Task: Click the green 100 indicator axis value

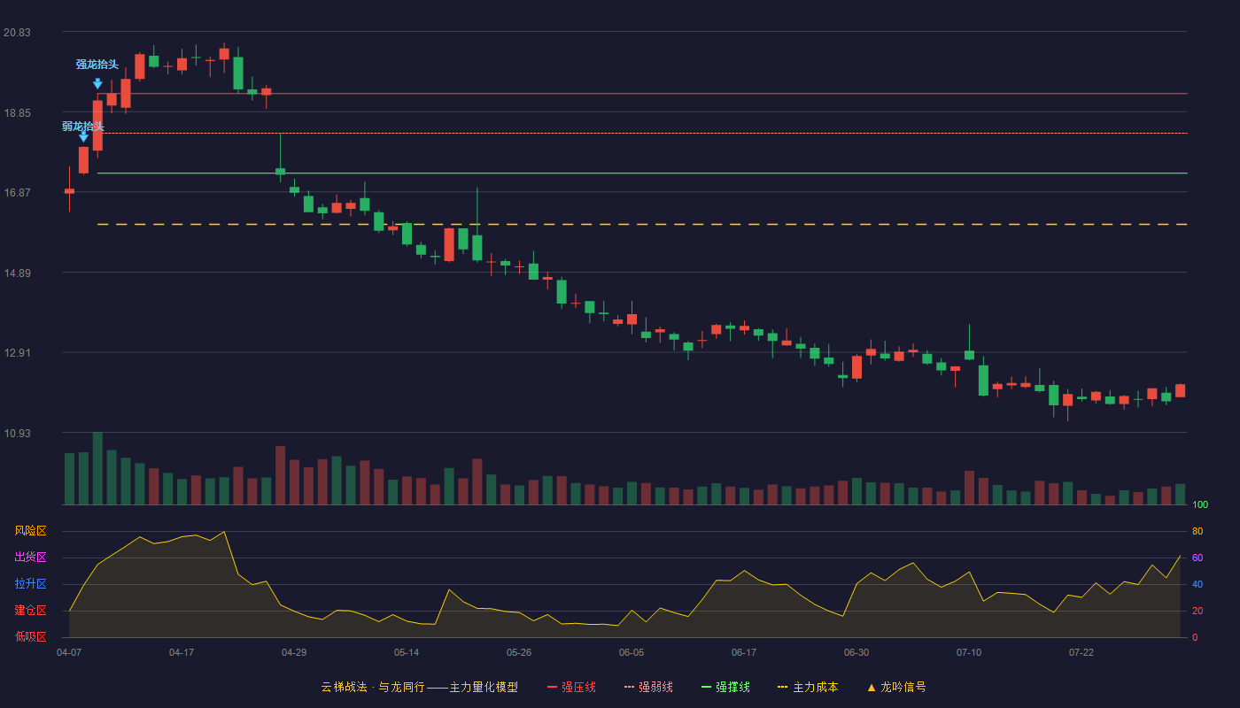Action: tap(1200, 505)
